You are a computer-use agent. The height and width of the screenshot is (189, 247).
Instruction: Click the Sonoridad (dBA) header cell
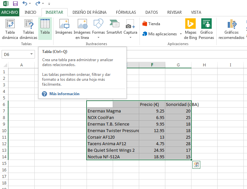tap(178, 105)
